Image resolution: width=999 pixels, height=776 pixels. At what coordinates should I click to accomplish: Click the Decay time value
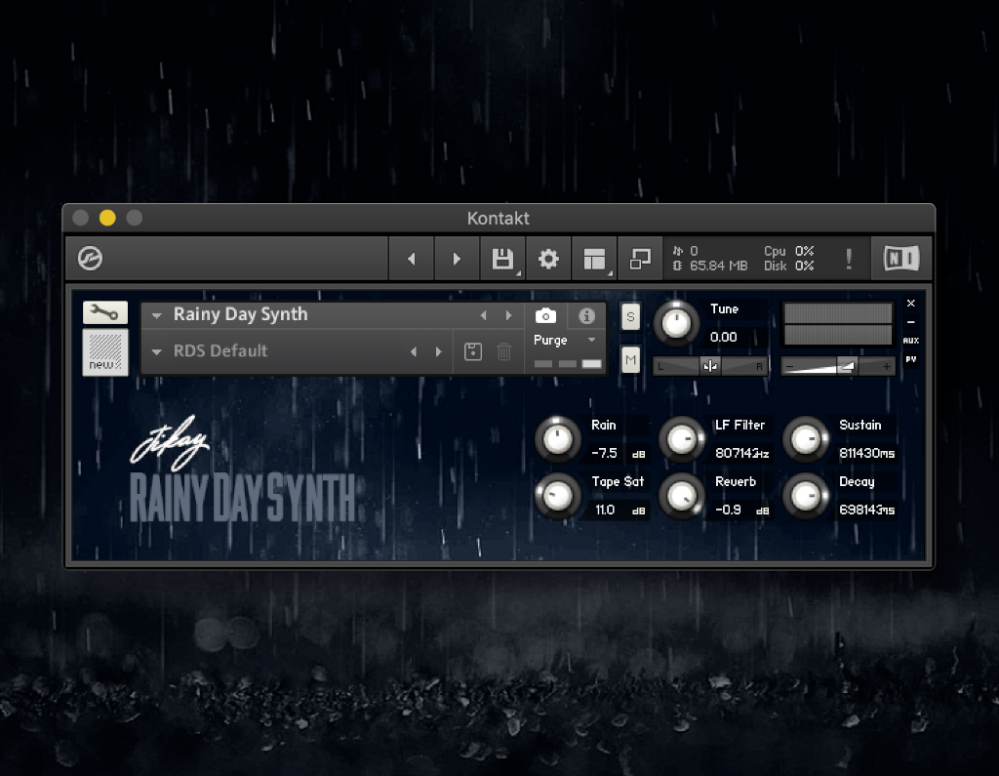866,511
